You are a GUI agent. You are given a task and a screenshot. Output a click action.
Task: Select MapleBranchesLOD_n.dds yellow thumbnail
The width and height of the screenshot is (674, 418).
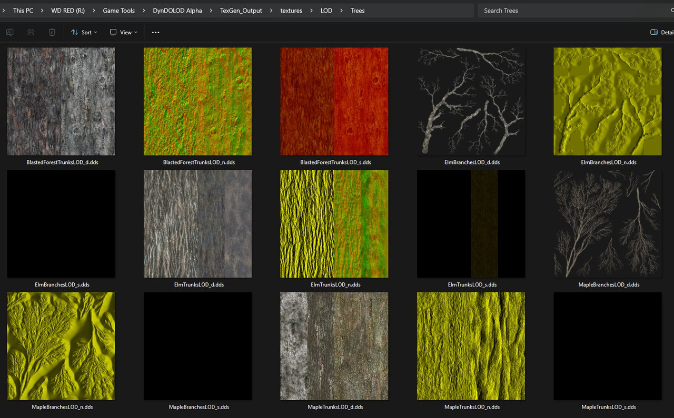coord(61,346)
